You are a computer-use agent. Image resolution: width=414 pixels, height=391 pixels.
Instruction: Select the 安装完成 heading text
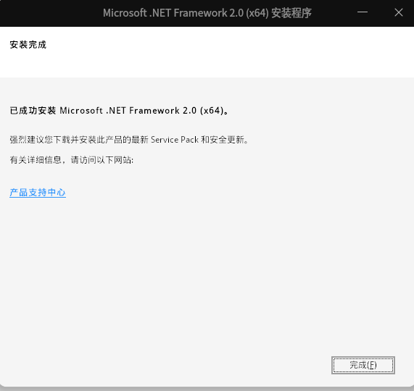28,45
